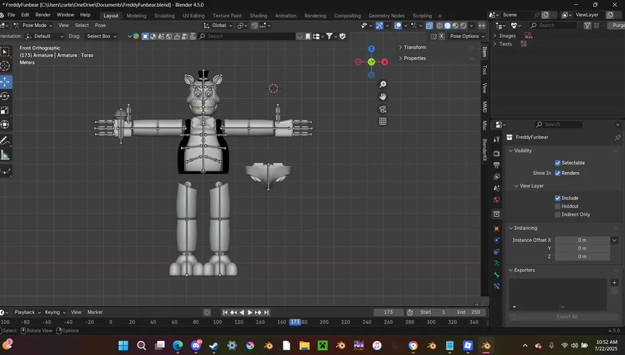Switch to the UV Editing workspace tab
The image size is (625, 355).
pos(193,16)
